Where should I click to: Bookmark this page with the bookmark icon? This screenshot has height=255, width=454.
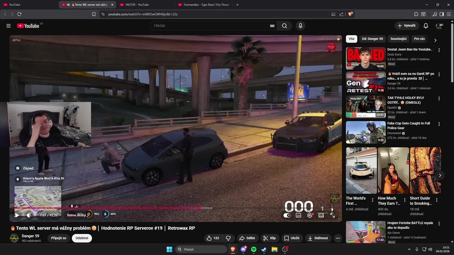pos(94,14)
